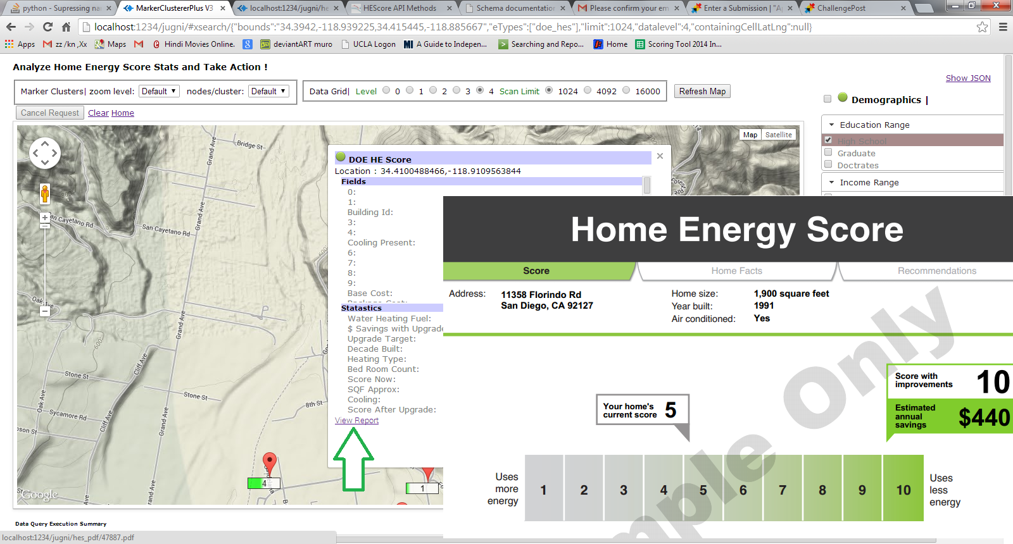This screenshot has height=544, width=1013.
Task: Click the cluster label 1 on map
Action: (x=423, y=488)
